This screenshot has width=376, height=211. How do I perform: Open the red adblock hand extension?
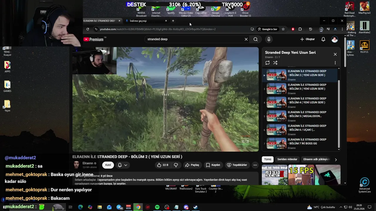click(293, 29)
